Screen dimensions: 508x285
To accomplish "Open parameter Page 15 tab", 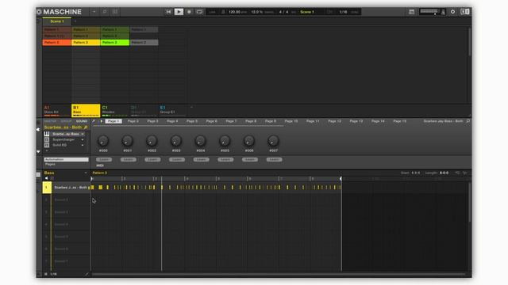I will [400, 121].
